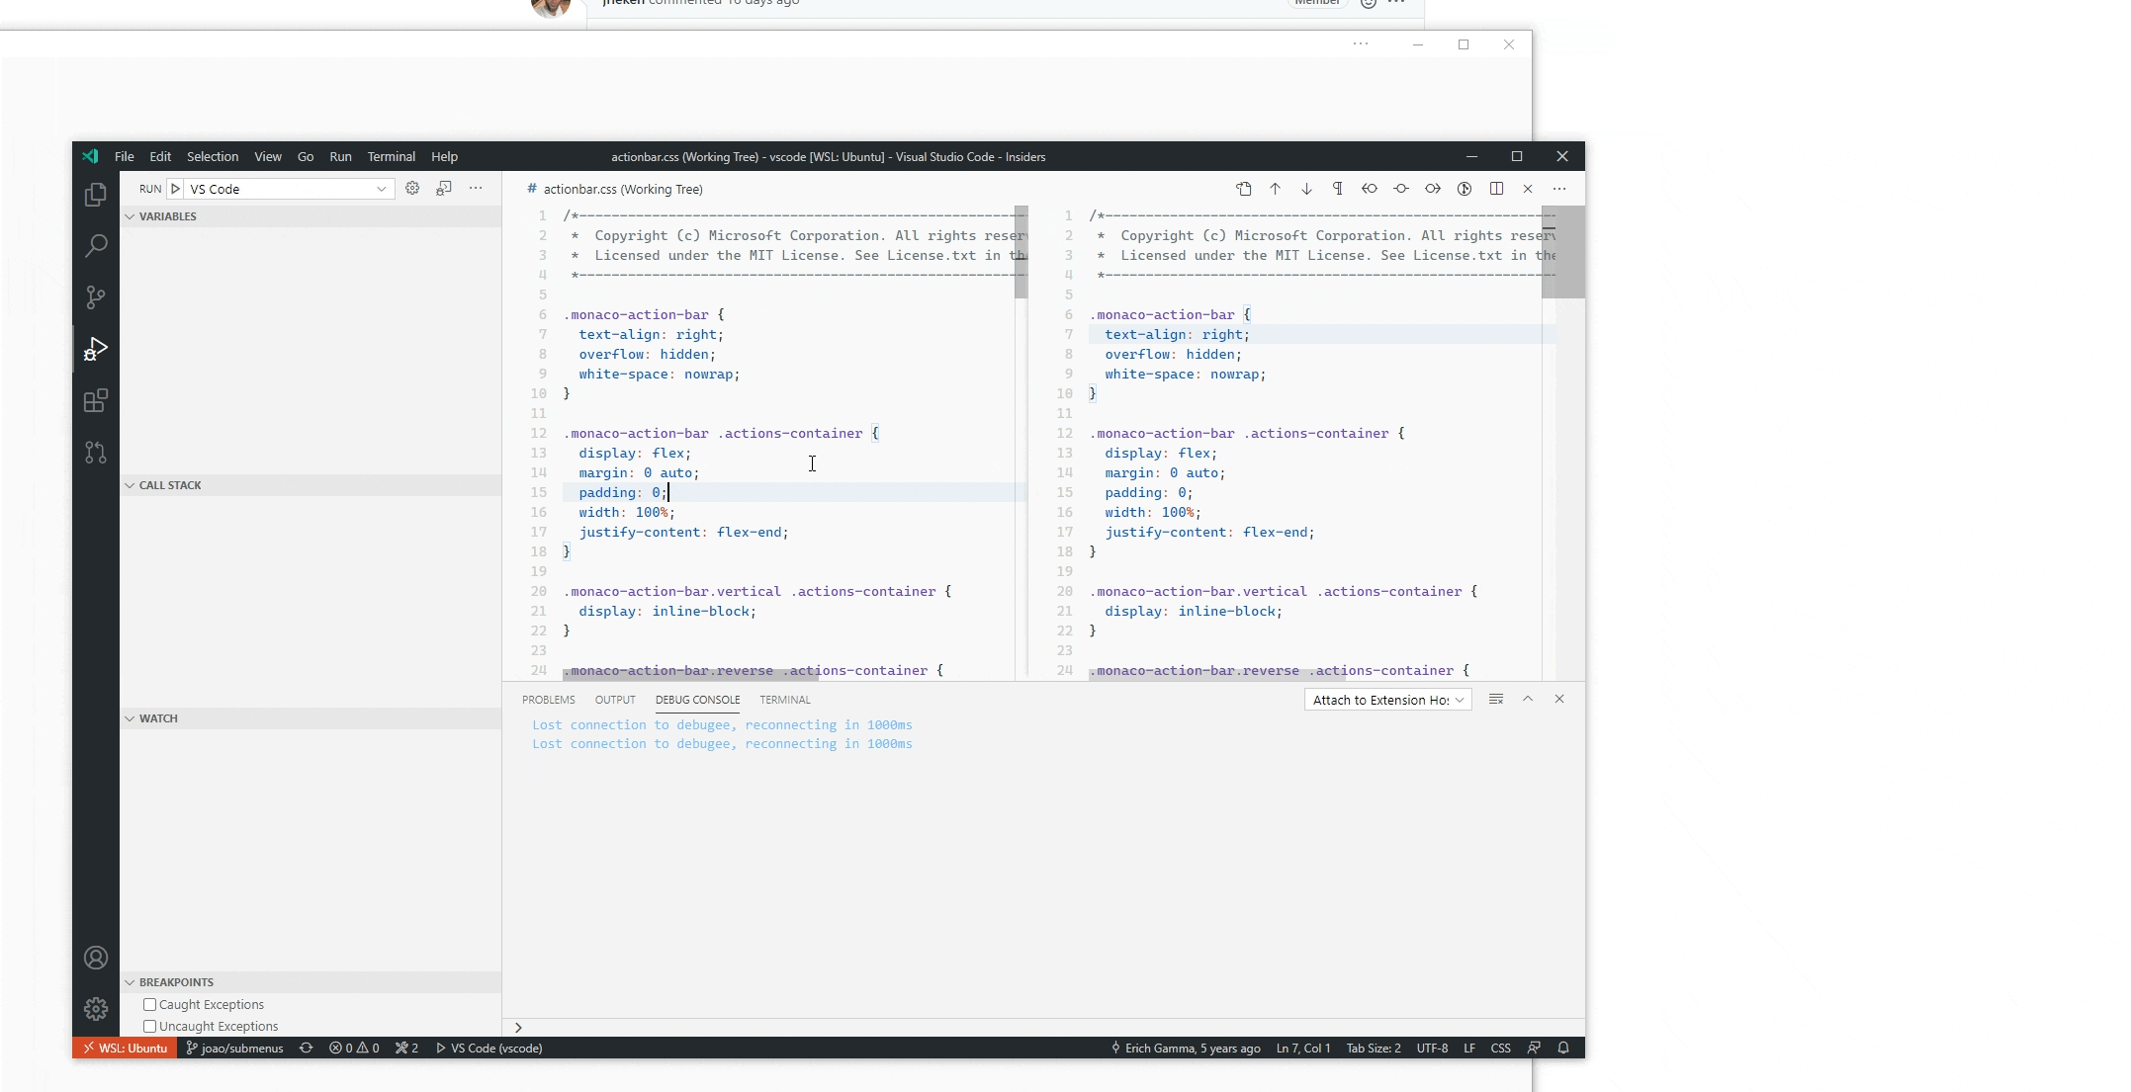Image resolution: width=2131 pixels, height=1092 pixels.
Task: Enable Caught Exceptions breakpoint
Action: (150, 1004)
